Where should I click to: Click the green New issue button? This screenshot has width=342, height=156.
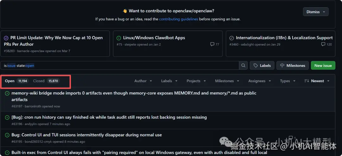(x=323, y=65)
